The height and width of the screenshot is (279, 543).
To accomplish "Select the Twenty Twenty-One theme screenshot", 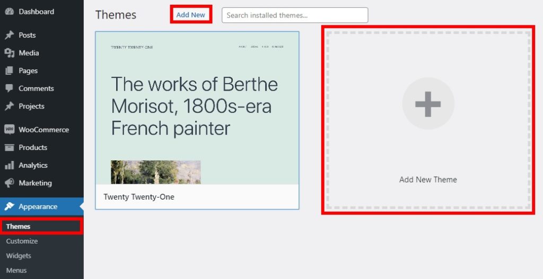I will (197, 108).
